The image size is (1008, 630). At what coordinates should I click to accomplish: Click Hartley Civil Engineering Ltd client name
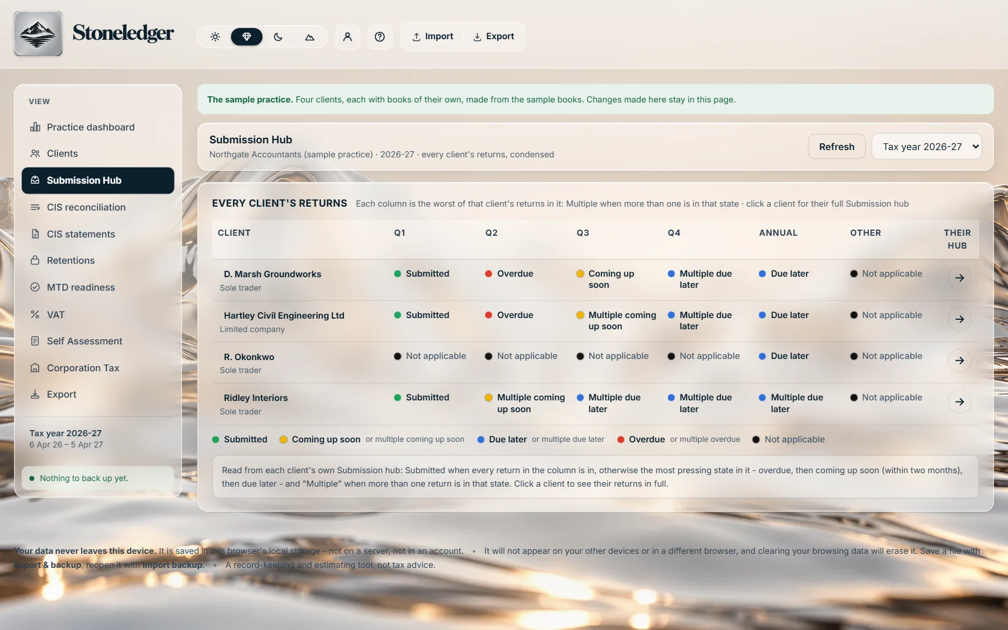tap(284, 315)
